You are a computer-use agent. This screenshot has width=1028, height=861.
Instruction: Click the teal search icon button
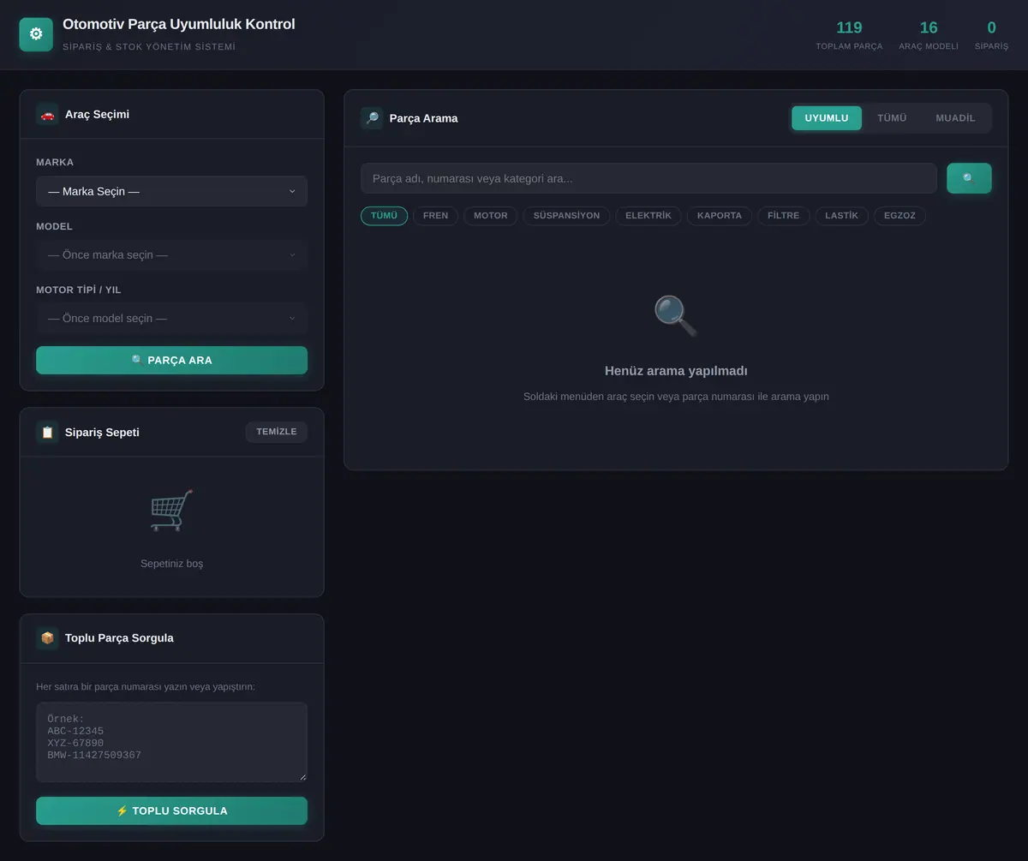click(969, 178)
